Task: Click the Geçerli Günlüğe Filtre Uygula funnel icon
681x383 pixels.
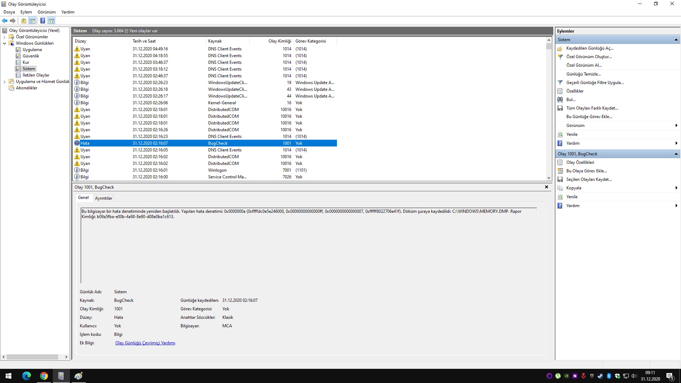Action: 560,83
